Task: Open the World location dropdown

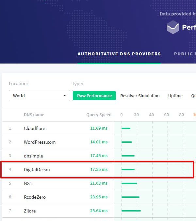Action: tap(40, 96)
